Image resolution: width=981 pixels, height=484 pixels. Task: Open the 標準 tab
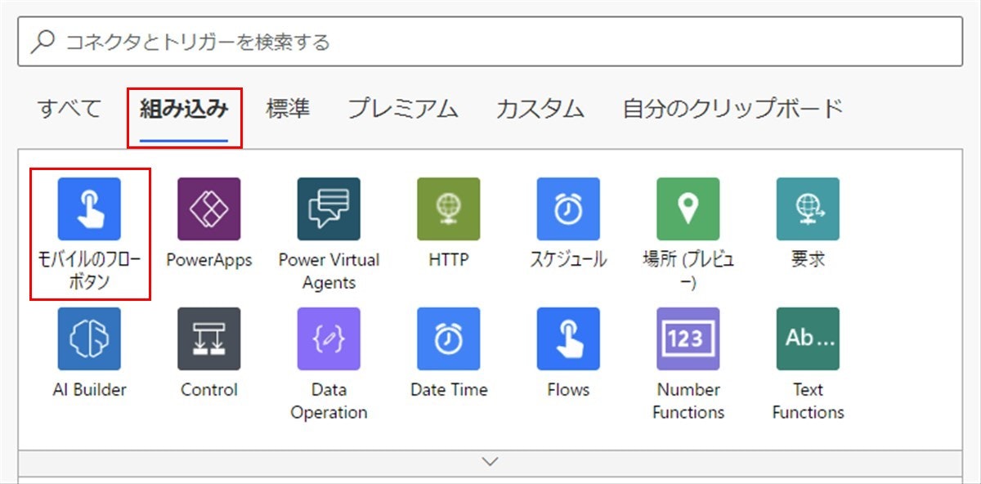(288, 108)
